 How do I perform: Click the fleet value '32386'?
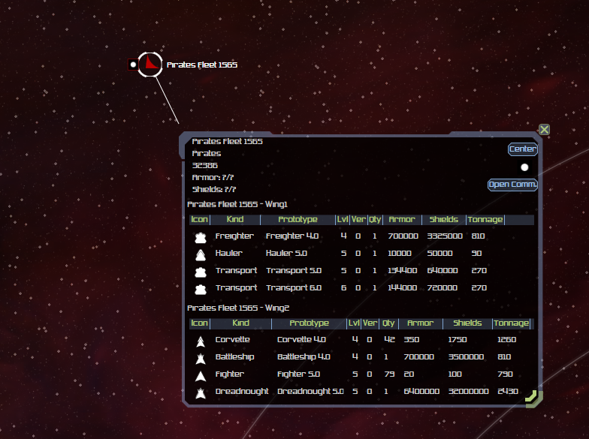click(204, 165)
